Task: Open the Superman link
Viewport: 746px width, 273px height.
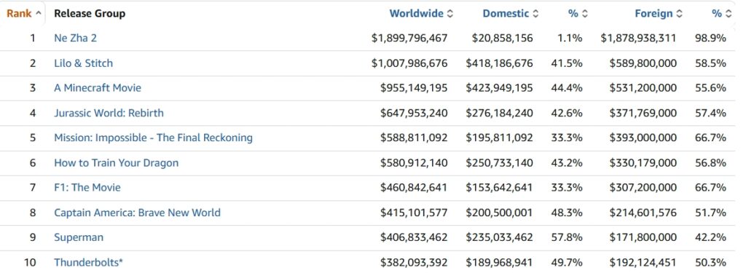Action: [79, 237]
